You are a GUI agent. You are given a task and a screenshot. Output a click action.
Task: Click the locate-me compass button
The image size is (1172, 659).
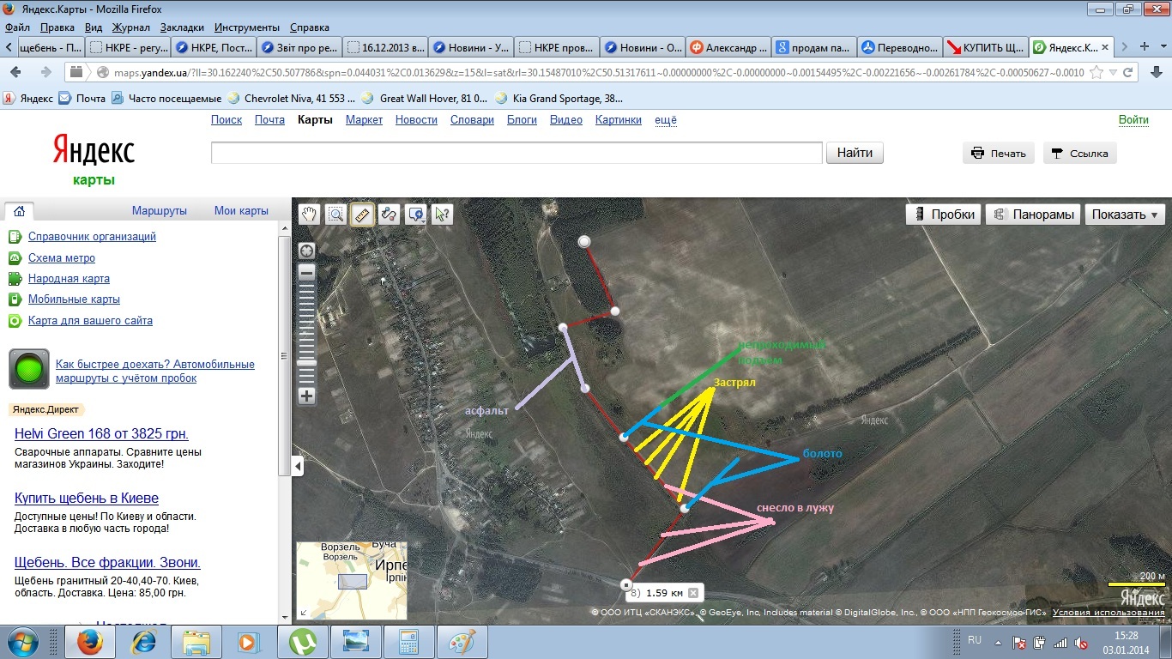(x=306, y=251)
